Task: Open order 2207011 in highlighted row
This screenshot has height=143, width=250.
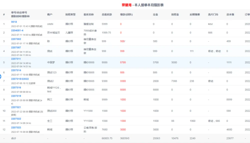Action: [16, 59]
